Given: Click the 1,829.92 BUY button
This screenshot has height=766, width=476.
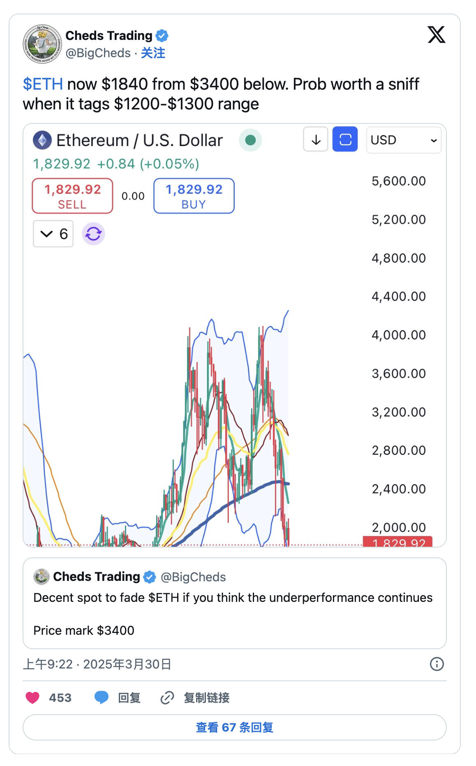Looking at the screenshot, I should 194,196.
